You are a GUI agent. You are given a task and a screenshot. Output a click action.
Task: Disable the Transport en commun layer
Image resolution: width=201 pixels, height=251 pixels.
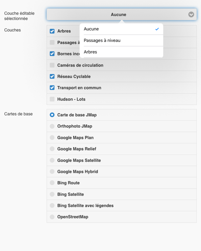tap(52, 88)
